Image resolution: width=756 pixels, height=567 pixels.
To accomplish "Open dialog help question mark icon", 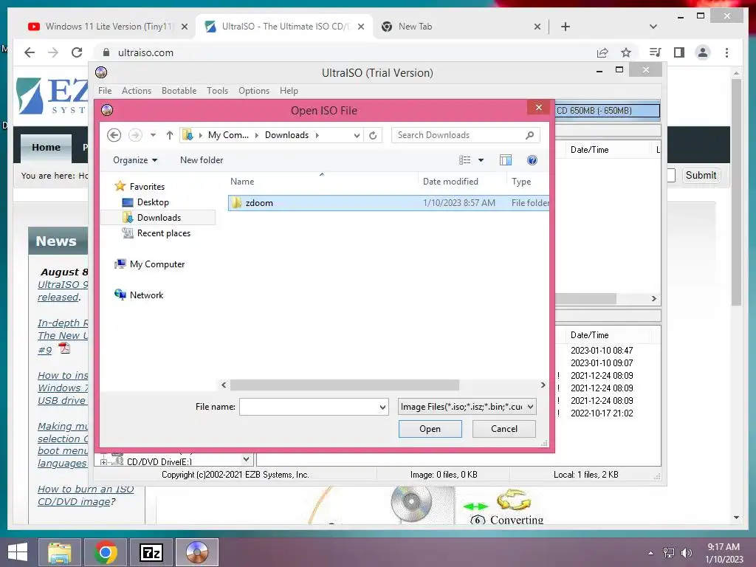I will coord(532,160).
